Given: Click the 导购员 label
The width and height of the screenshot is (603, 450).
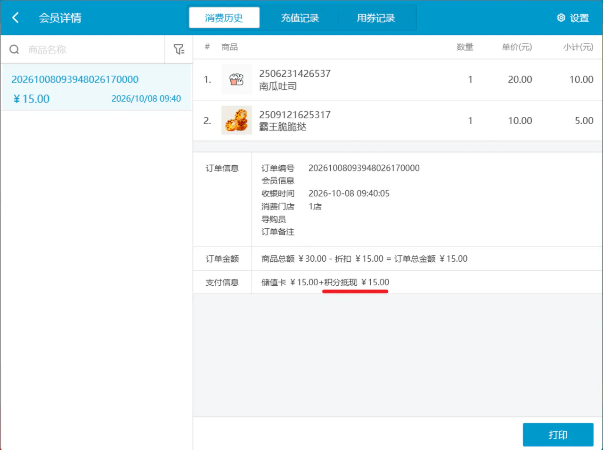Looking at the screenshot, I should pyautogui.click(x=274, y=219).
